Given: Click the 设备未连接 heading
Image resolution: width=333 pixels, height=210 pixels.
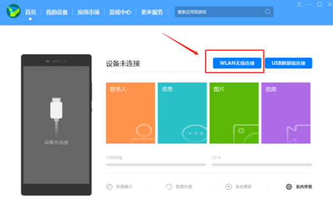Looking at the screenshot, I should [x=123, y=64].
